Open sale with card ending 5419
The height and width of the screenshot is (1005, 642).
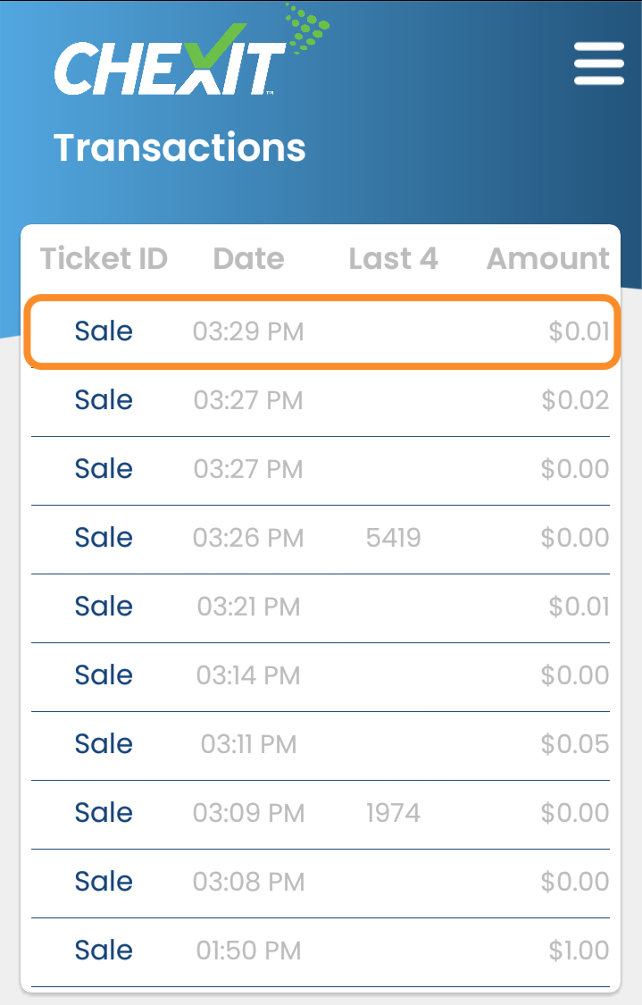(x=321, y=539)
